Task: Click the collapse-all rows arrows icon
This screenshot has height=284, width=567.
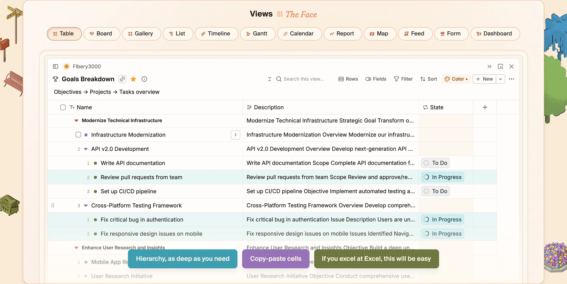Action: 269,79
